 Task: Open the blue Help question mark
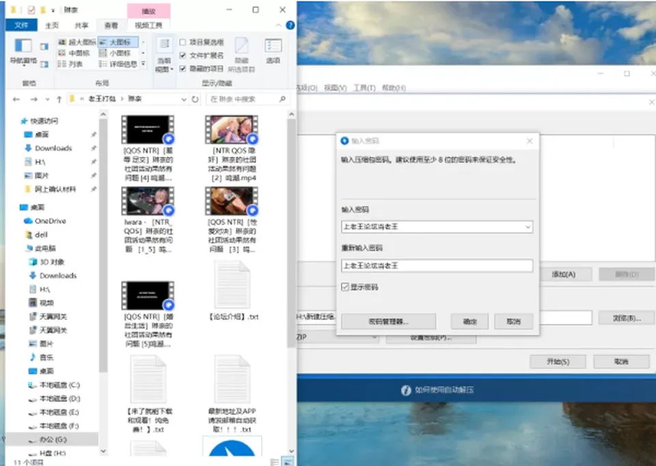coord(290,25)
